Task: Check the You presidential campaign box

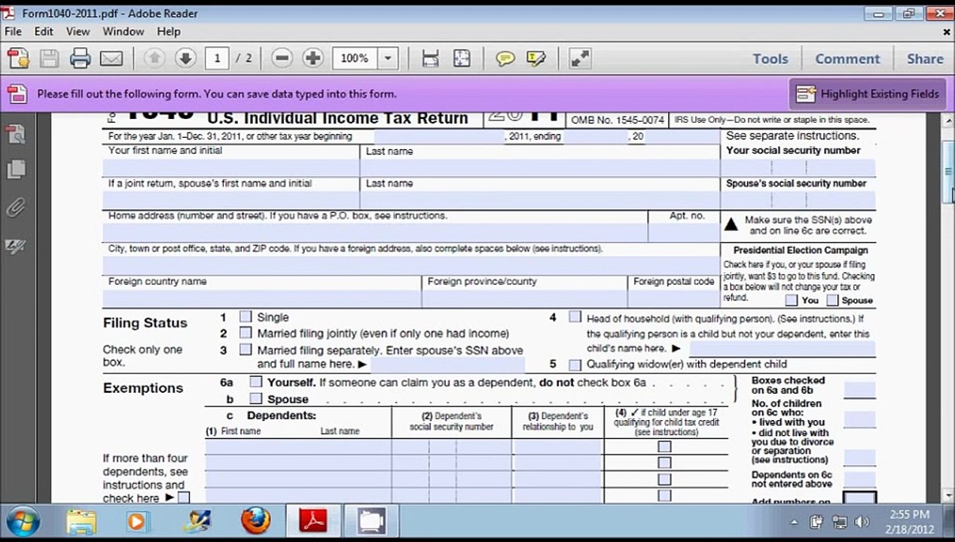Action: (792, 300)
